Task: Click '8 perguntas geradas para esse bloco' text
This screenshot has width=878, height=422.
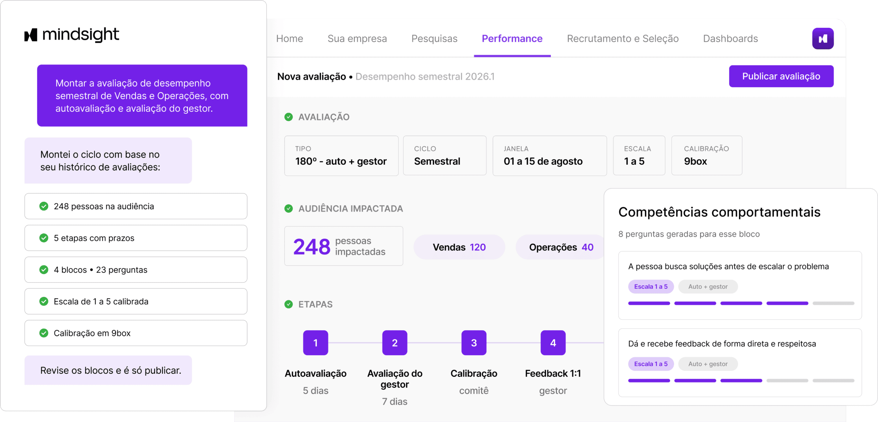Action: point(689,234)
